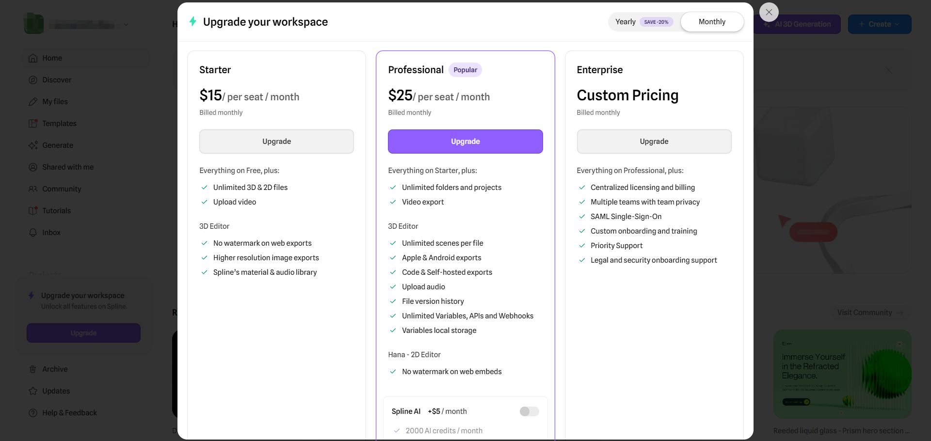Open Home in the sidebar
The image size is (931, 441).
tap(86, 58)
